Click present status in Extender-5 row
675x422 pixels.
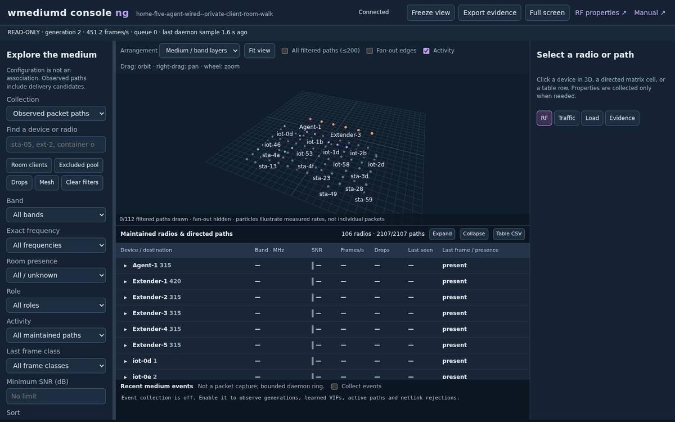point(454,345)
